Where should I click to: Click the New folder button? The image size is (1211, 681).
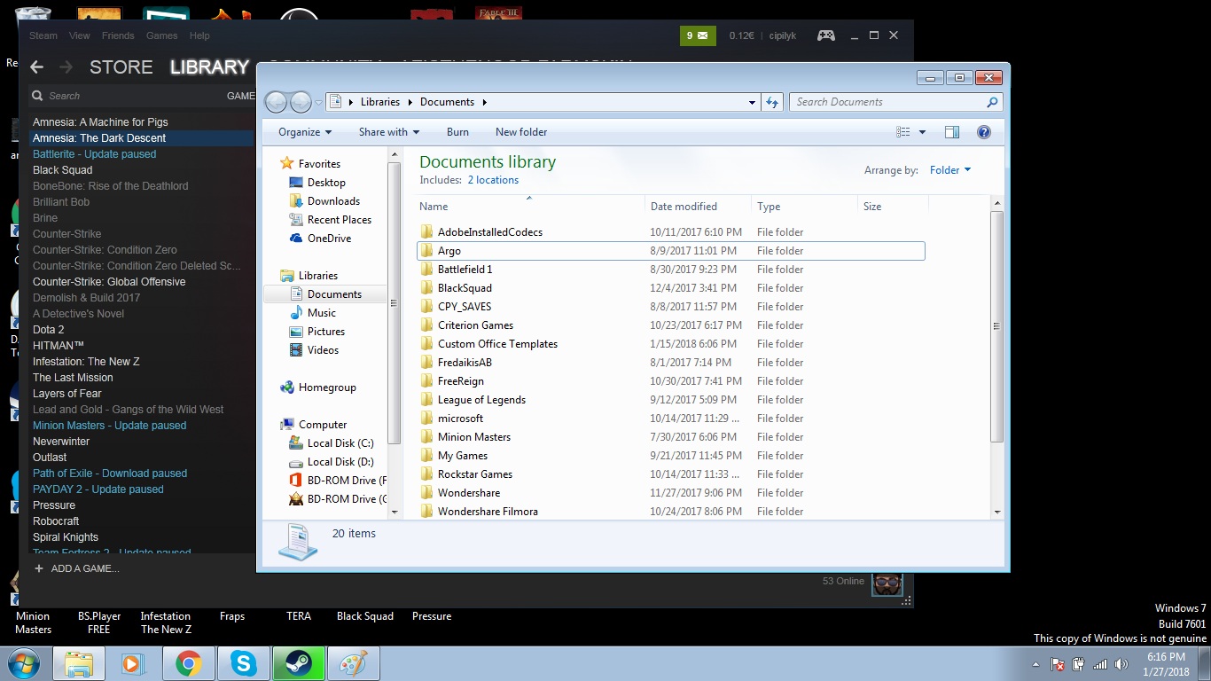[x=520, y=132]
